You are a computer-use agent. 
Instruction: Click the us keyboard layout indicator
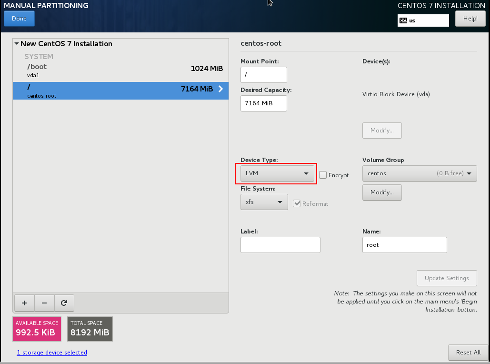pyautogui.click(x=423, y=20)
